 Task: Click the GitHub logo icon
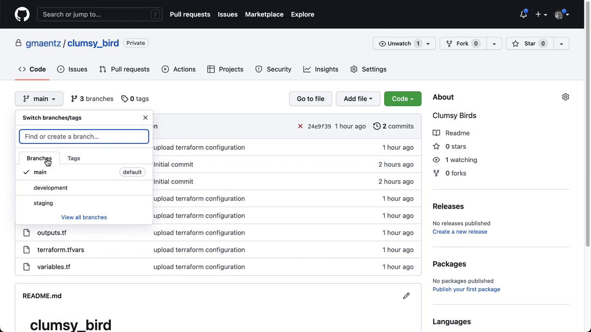pos(22,14)
